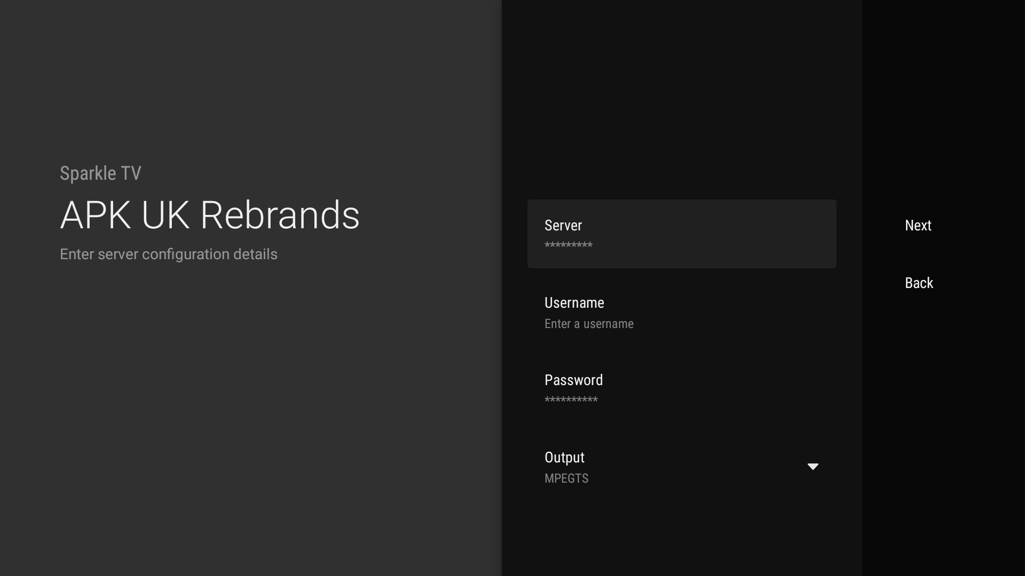Focus the Username field
Viewport: 1025px width, 576px height.
682,311
